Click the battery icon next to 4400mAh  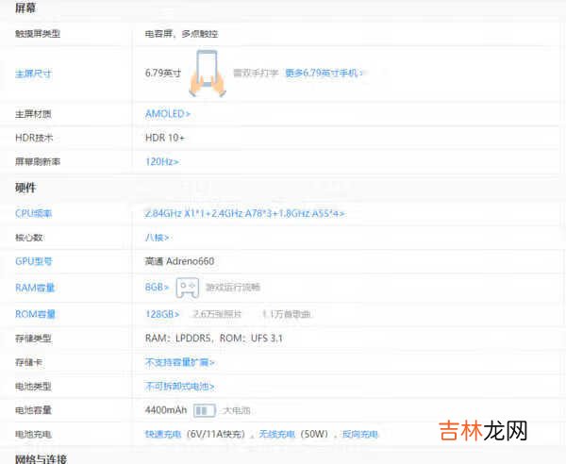tap(205, 410)
